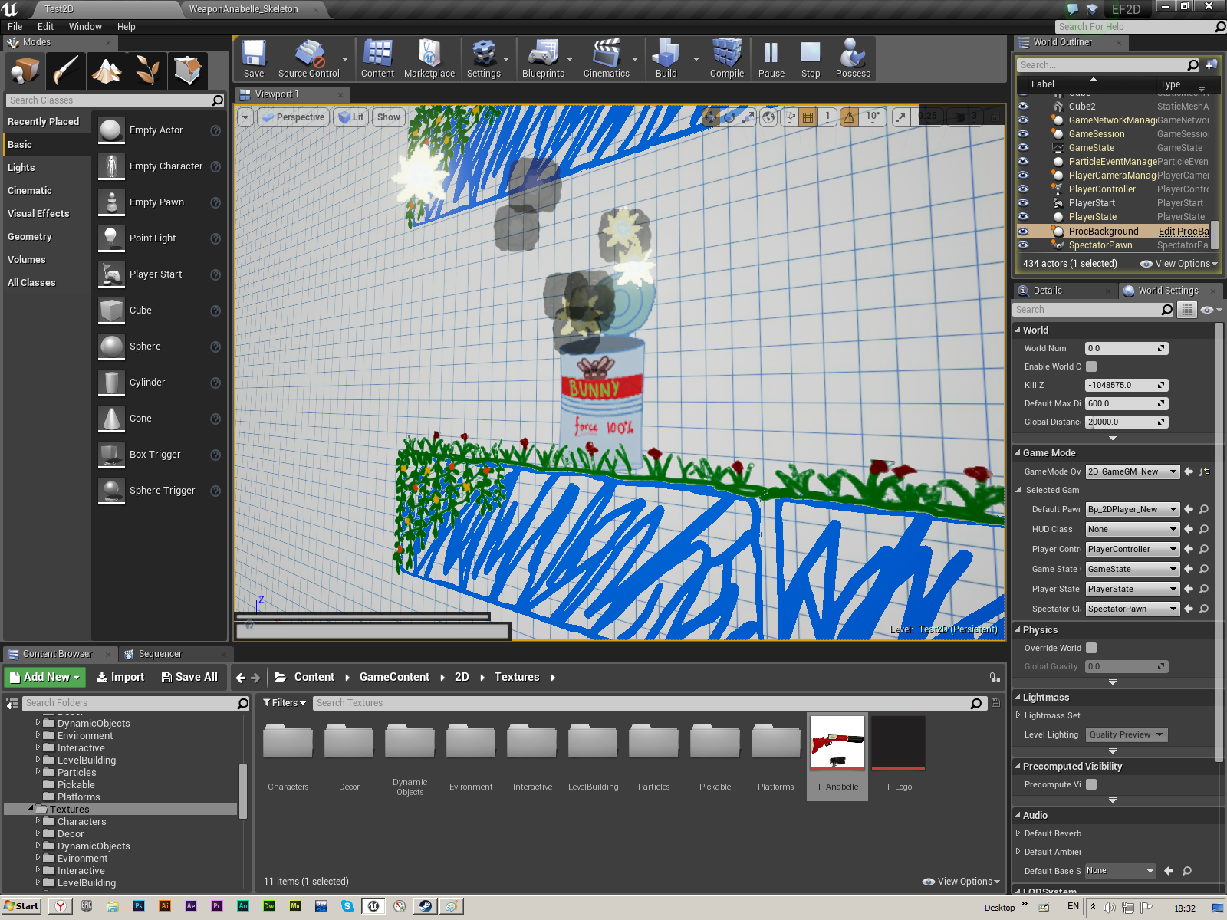Open the Help menu
The width and height of the screenshot is (1227, 920).
(x=126, y=26)
